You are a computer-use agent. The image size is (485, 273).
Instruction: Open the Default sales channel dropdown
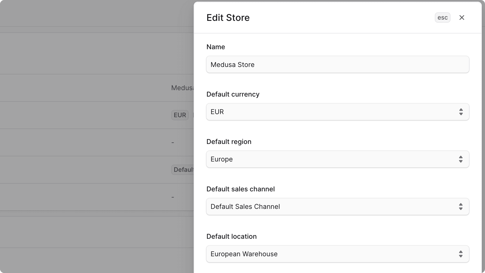[337, 207]
